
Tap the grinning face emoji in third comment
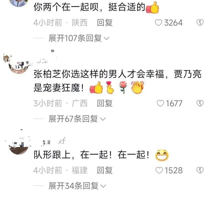click(x=162, y=155)
